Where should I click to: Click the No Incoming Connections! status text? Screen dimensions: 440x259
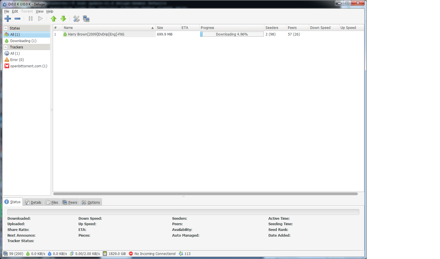[x=155, y=254]
